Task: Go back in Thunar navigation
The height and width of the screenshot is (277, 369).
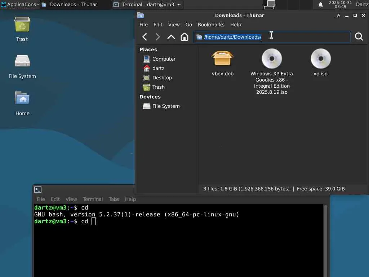Action: [x=145, y=37]
